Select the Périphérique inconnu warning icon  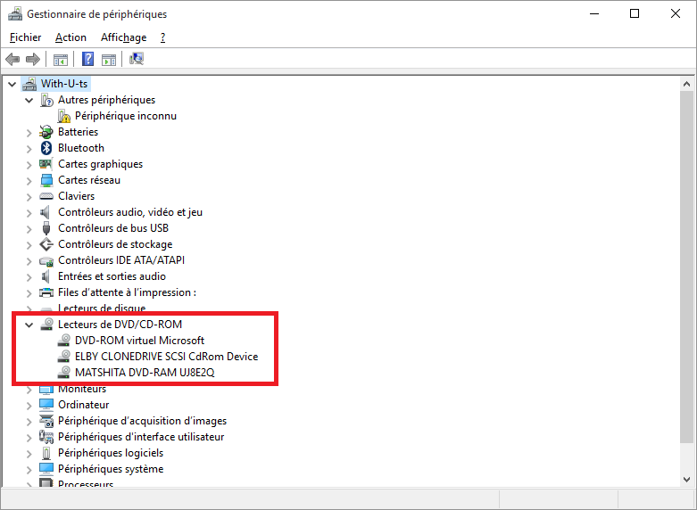[64, 116]
